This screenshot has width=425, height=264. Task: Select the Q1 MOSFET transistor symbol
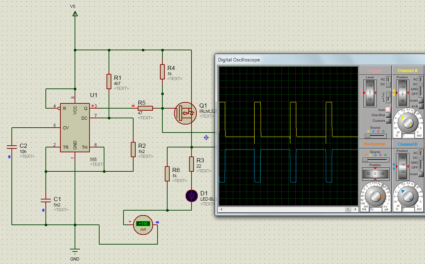[185, 113]
